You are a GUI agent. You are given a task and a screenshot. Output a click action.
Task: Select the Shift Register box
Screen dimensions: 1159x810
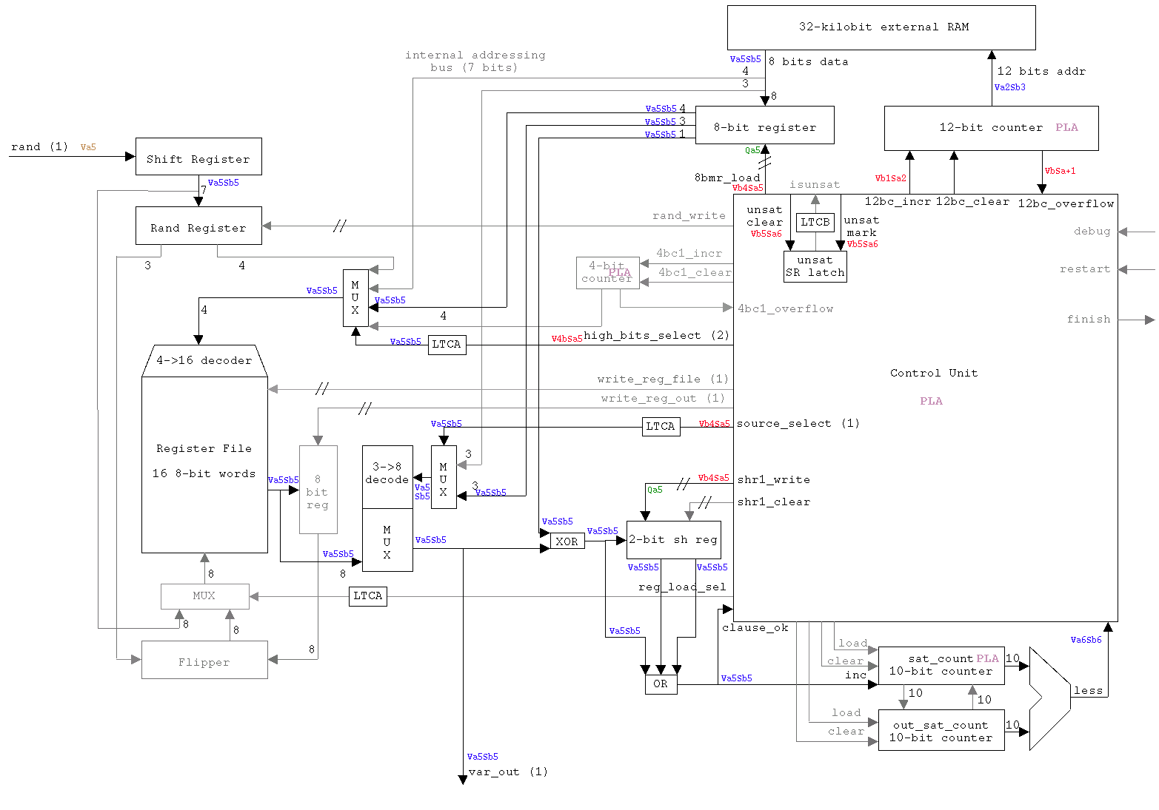click(198, 157)
